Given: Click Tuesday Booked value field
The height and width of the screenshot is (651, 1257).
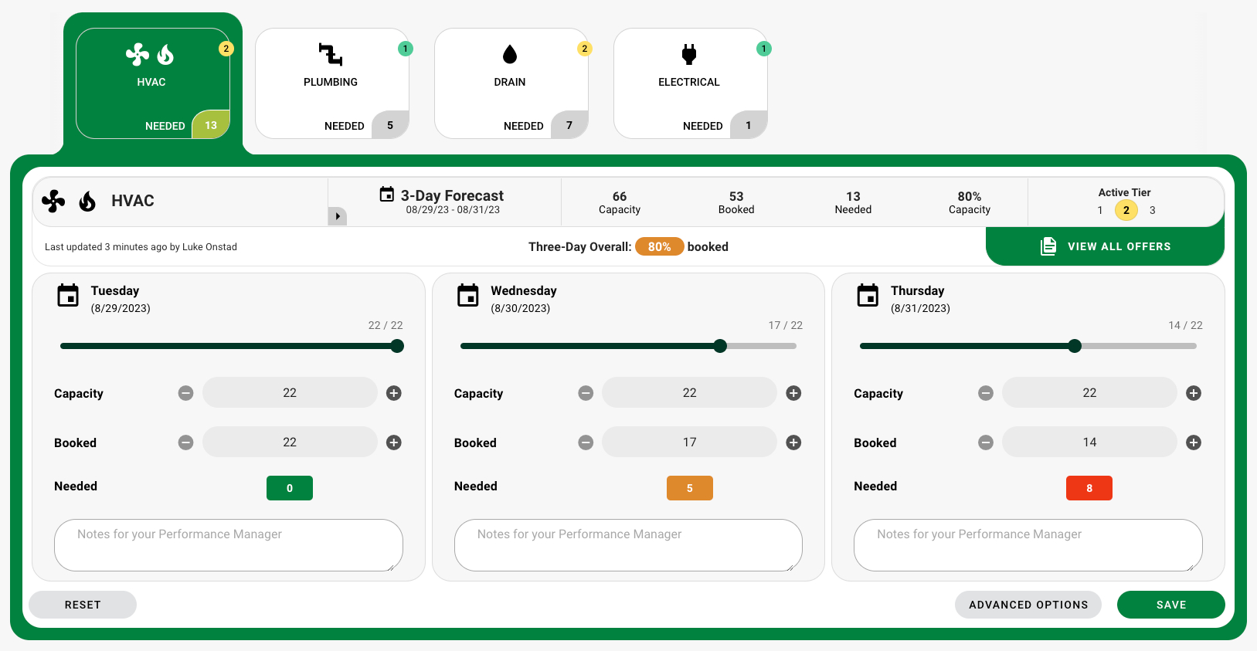Looking at the screenshot, I should point(290,442).
